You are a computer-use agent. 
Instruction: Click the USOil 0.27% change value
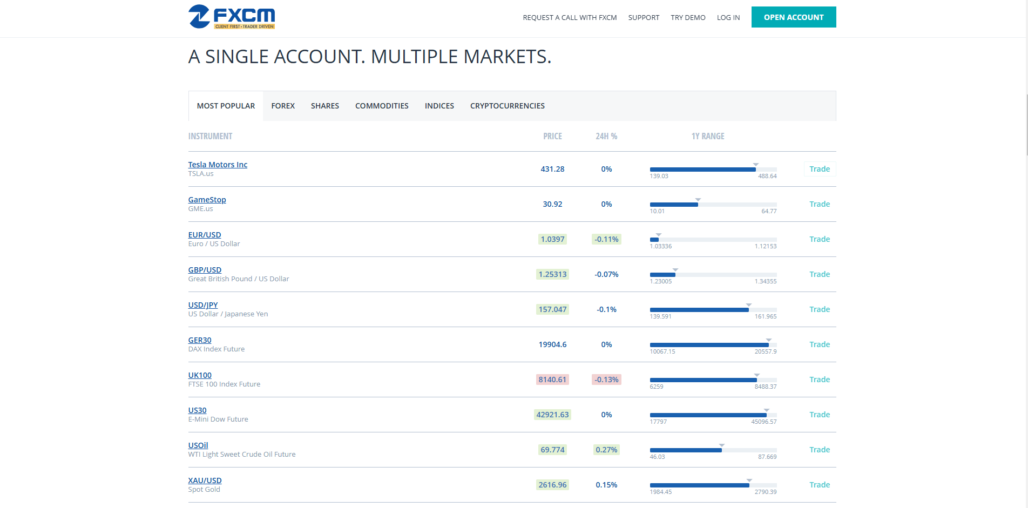tap(606, 450)
